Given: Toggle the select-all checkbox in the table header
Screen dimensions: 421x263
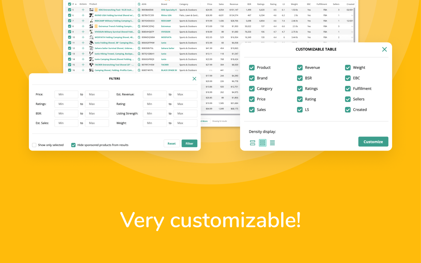Looking at the screenshot, I should (69, 4).
